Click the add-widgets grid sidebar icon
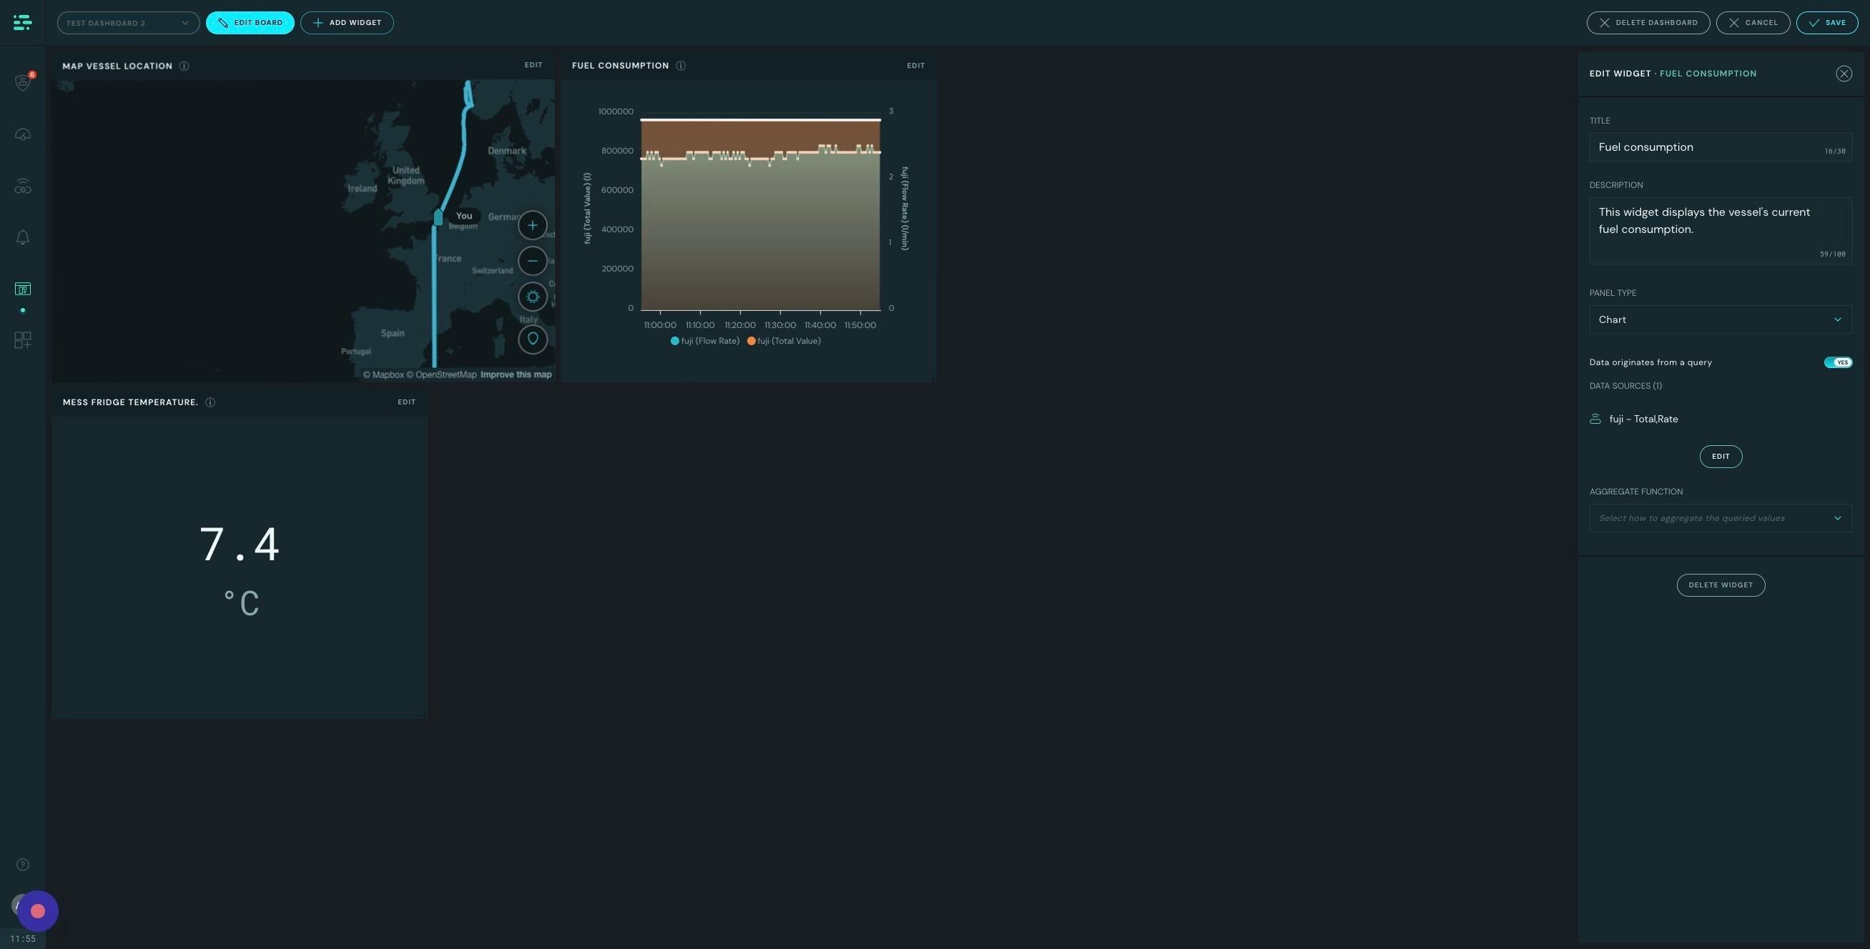1870x949 pixels. click(x=22, y=340)
